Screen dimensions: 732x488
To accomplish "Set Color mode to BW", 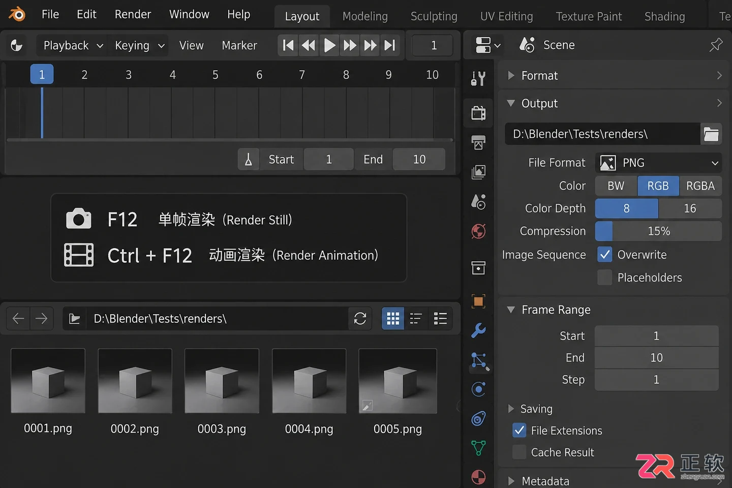I will click(616, 186).
